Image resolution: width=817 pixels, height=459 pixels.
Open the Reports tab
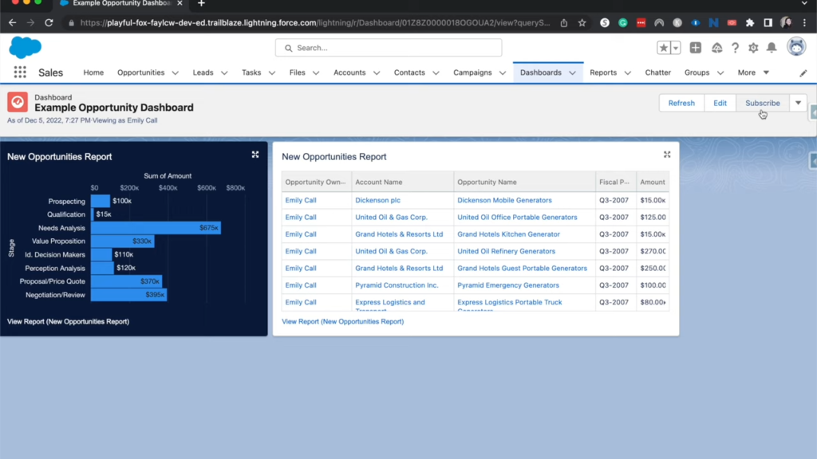[x=604, y=73]
